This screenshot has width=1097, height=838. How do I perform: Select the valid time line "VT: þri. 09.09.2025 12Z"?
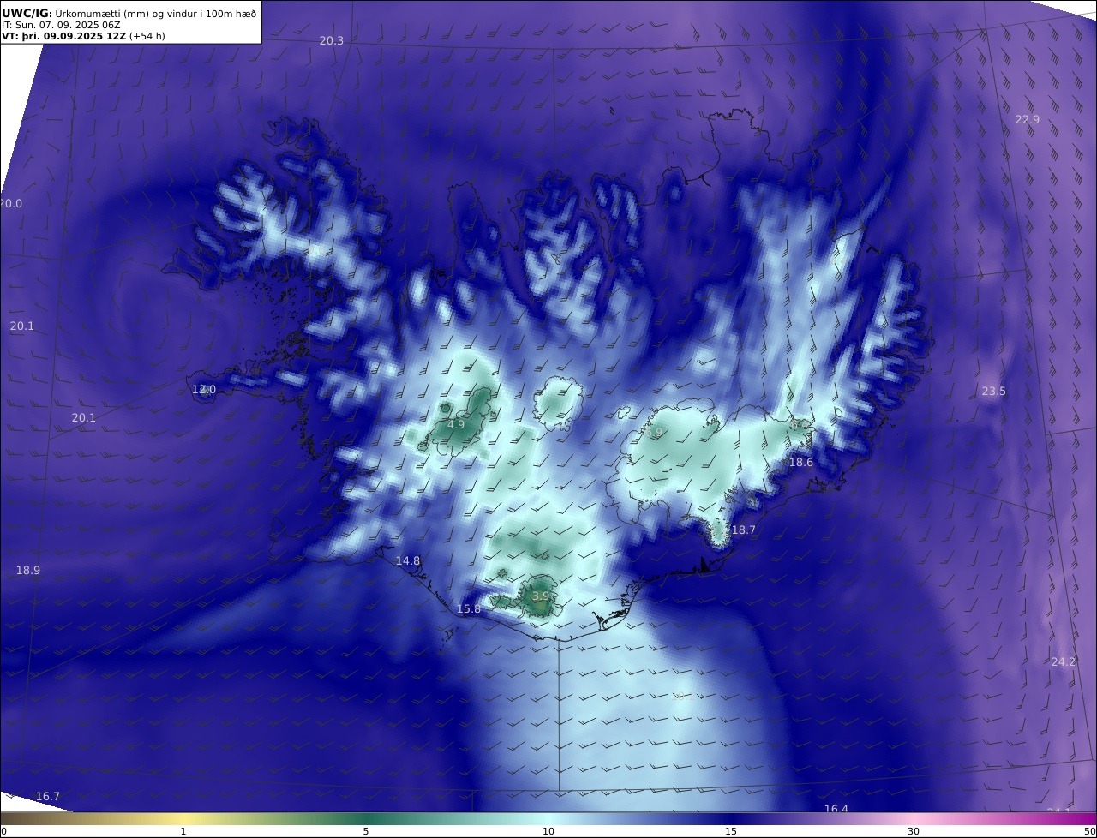tap(63, 36)
